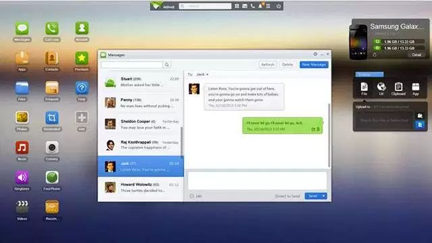Select the Clipboard tab in Toolbox
Viewport: 432px width, 243px height.
point(398,89)
